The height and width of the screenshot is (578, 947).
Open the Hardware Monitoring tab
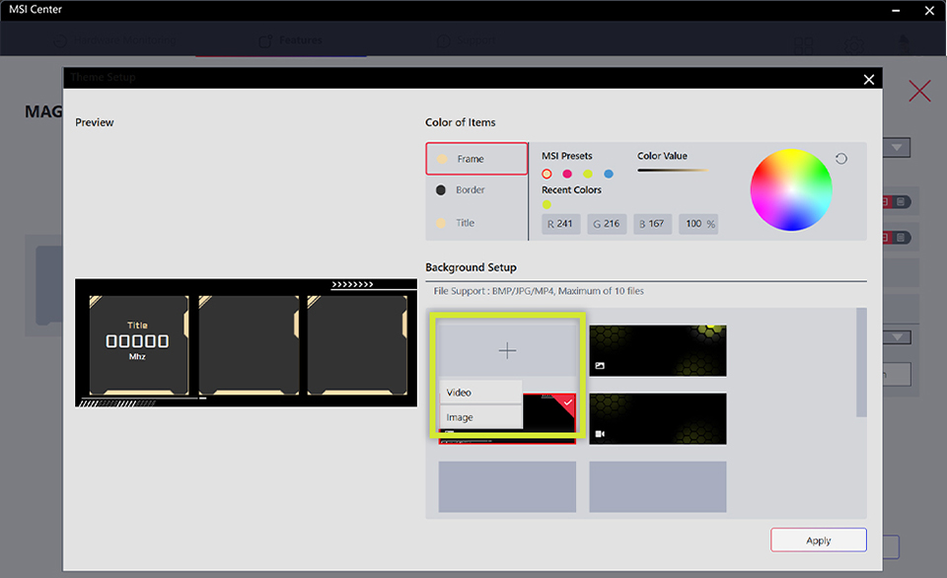click(114, 40)
